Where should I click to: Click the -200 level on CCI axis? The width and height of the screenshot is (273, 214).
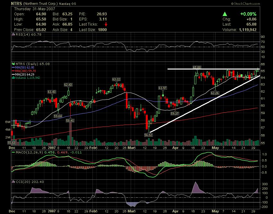click(x=264, y=207)
